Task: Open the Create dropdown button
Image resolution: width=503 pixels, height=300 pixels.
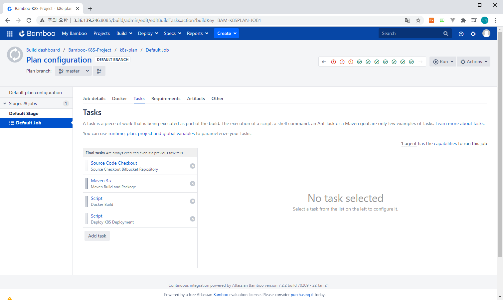Action: 226,33
